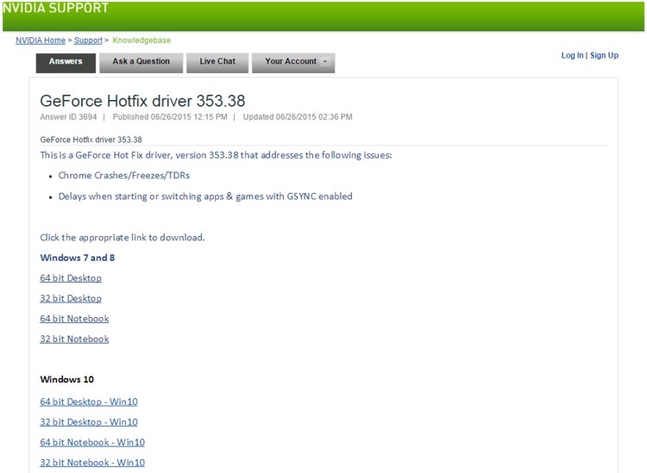Download 64 bit Notebook driver for Windows 7/8

(74, 319)
